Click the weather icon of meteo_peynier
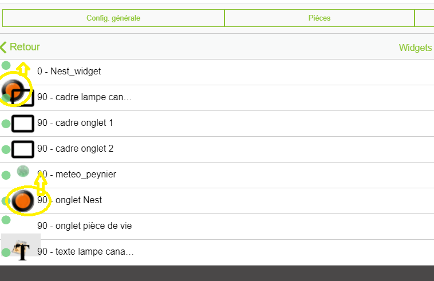 (23, 170)
